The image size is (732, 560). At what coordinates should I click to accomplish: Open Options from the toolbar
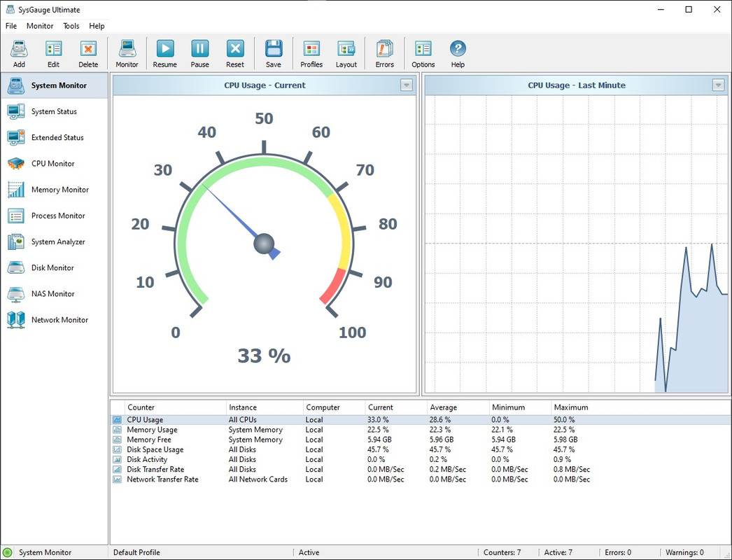[423, 54]
